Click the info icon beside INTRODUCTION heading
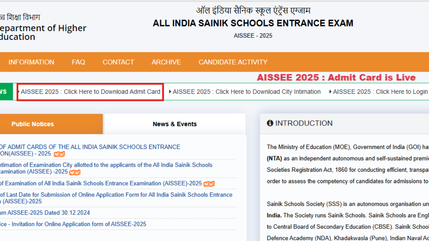 [270, 123]
